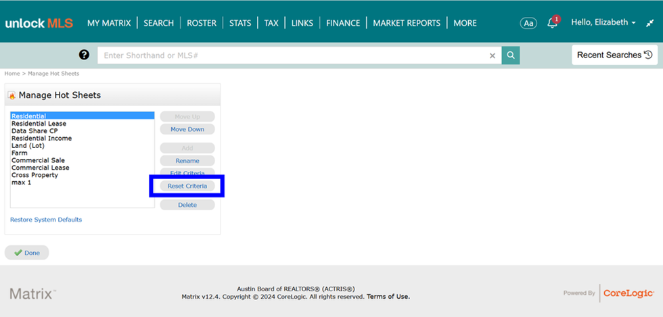Image resolution: width=663 pixels, height=317 pixels.
Task: Select Farm in the list
Action: pos(83,153)
